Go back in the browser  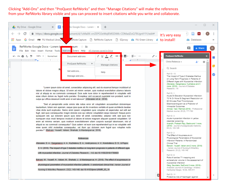tap(13, 34)
